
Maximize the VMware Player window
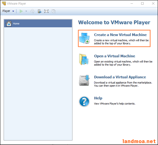tap(142, 3)
